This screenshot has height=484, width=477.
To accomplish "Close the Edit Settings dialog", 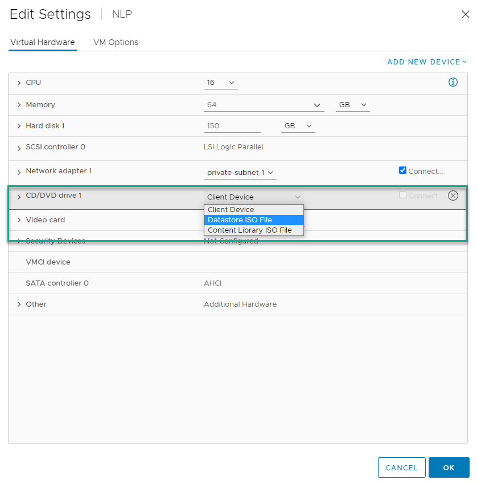I will click(465, 15).
